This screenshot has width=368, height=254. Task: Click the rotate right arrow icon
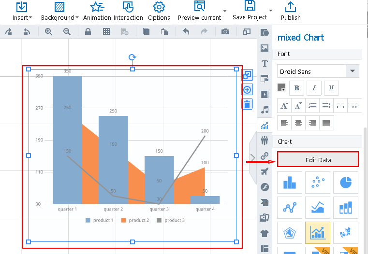coord(8,31)
